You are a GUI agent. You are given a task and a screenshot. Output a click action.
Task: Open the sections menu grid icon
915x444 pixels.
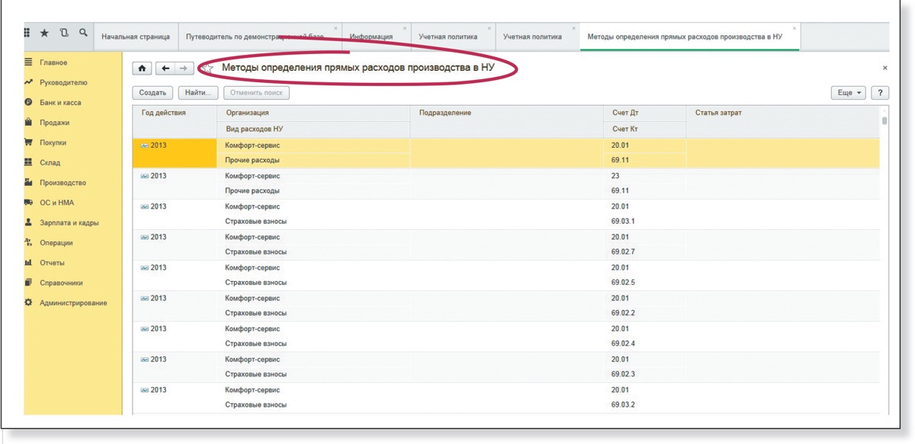27,33
